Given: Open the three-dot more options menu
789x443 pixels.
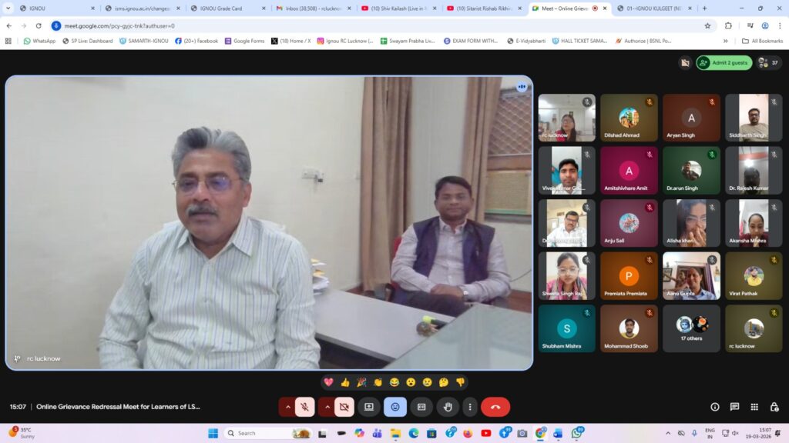Looking at the screenshot, I should pos(470,407).
